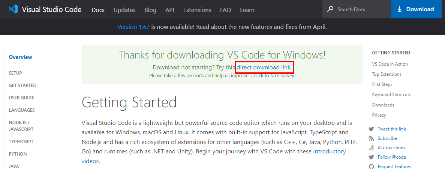
Task: Click the Subscribe link
Action: 387,138
